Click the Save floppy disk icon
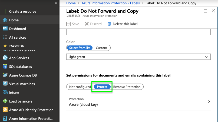Screen dimensions: 218x122 tap(68, 24)
